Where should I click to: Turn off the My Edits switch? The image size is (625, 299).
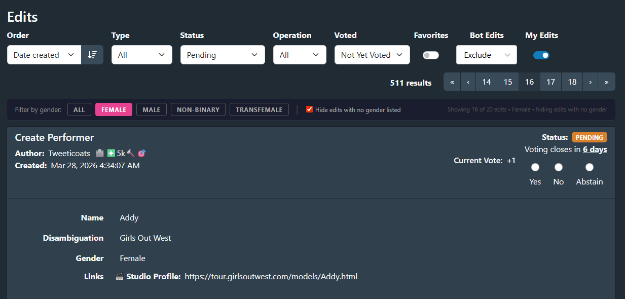[x=541, y=55]
